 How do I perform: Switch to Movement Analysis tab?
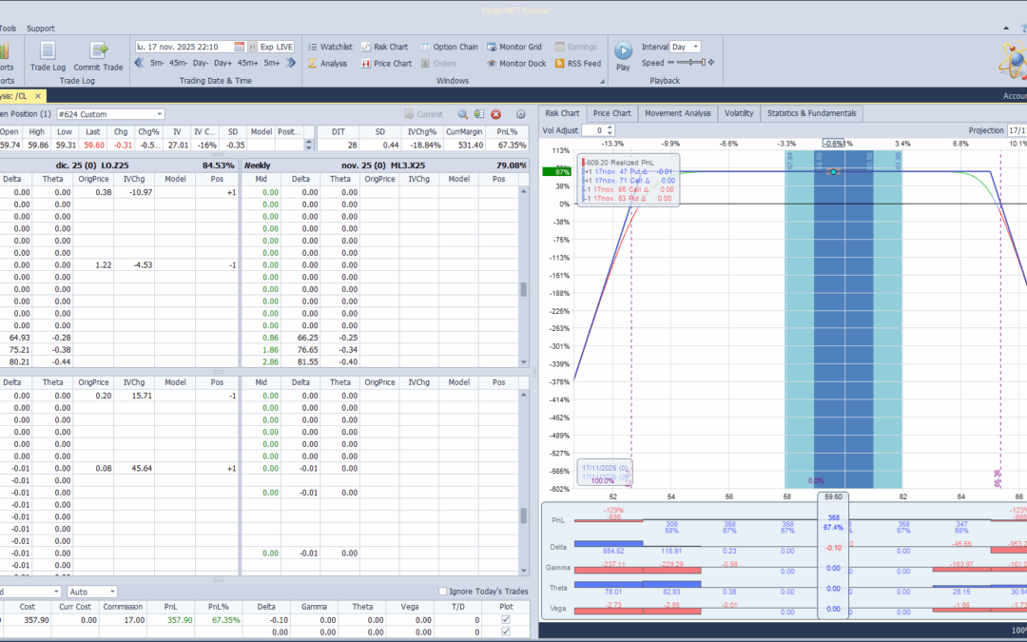pos(677,113)
